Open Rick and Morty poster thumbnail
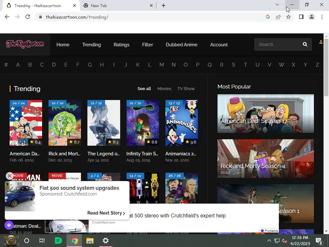 pos(65,123)
